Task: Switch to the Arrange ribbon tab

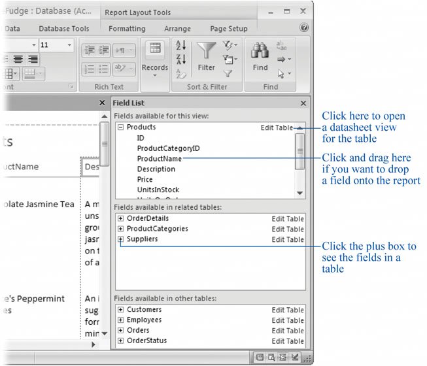Action: pyautogui.click(x=178, y=29)
